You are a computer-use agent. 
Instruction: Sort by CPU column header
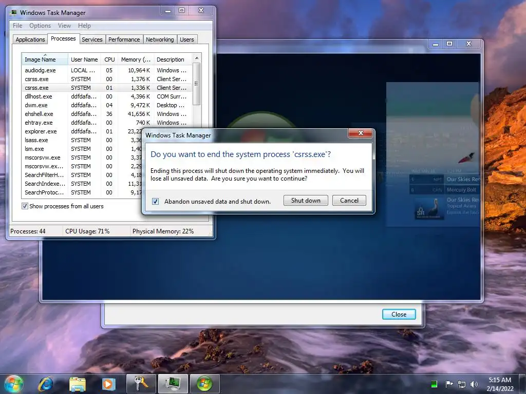109,60
